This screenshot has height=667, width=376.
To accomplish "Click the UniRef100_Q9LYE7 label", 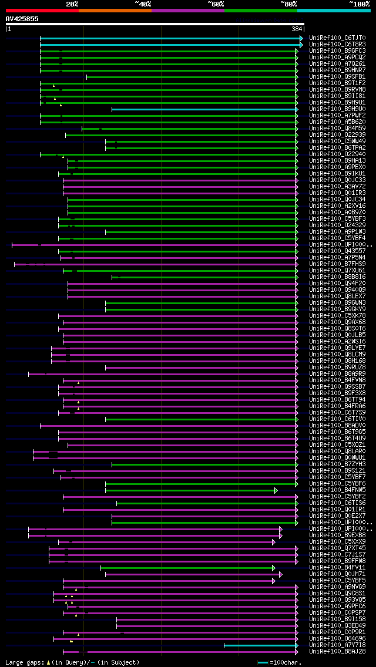I will coord(337,348).
